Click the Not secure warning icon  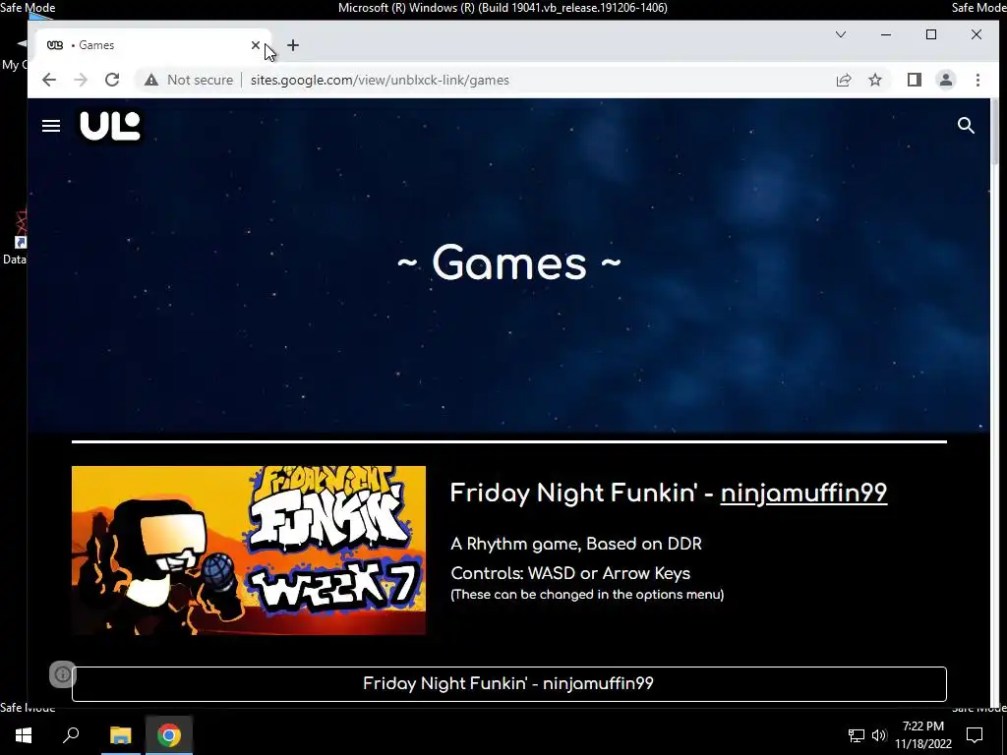(150, 80)
